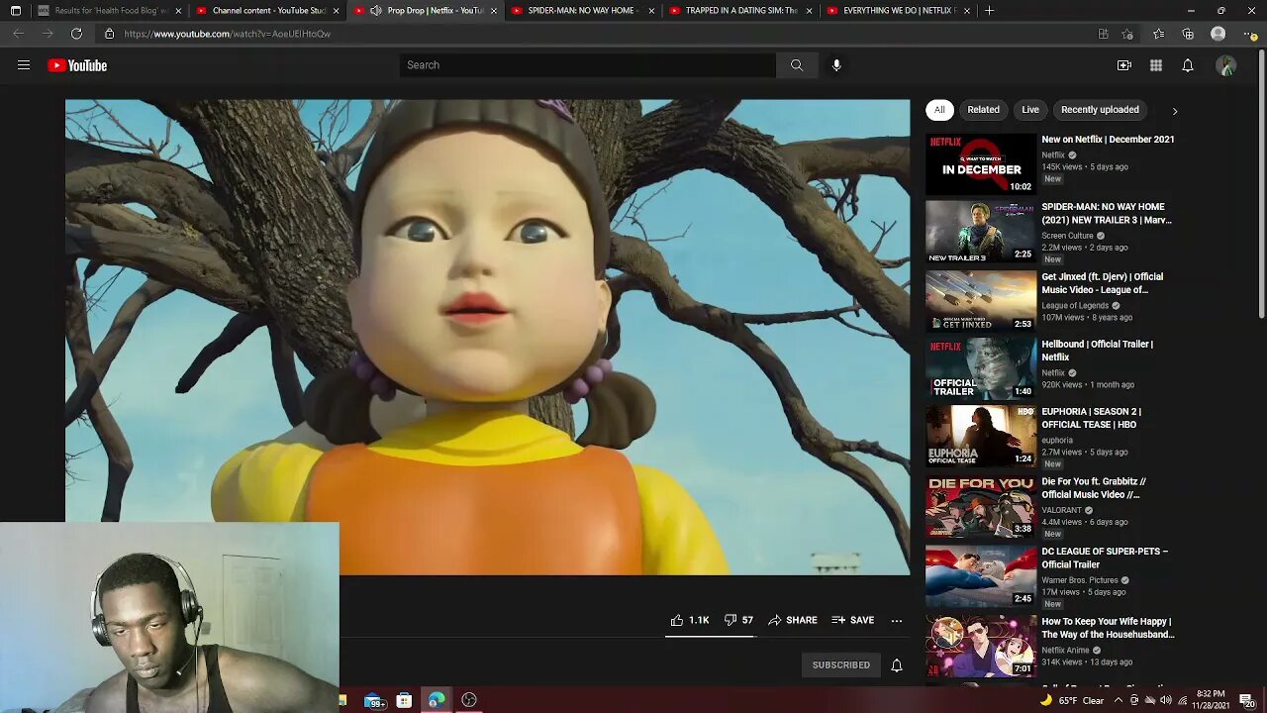The width and height of the screenshot is (1267, 713).
Task: Open the taskbar clock showing 8:32 PM
Action: tap(1212, 701)
